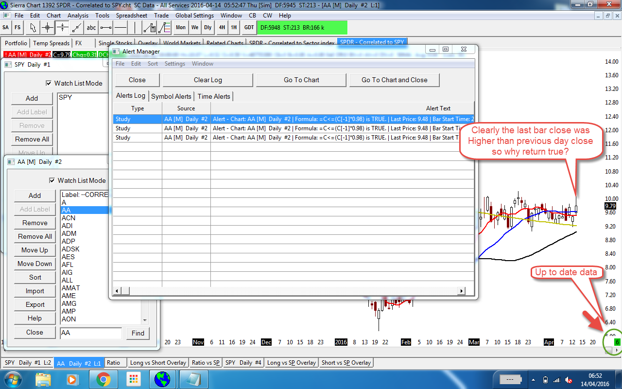The height and width of the screenshot is (389, 622).
Task: Click the symbol search input field
Action: (x=91, y=333)
